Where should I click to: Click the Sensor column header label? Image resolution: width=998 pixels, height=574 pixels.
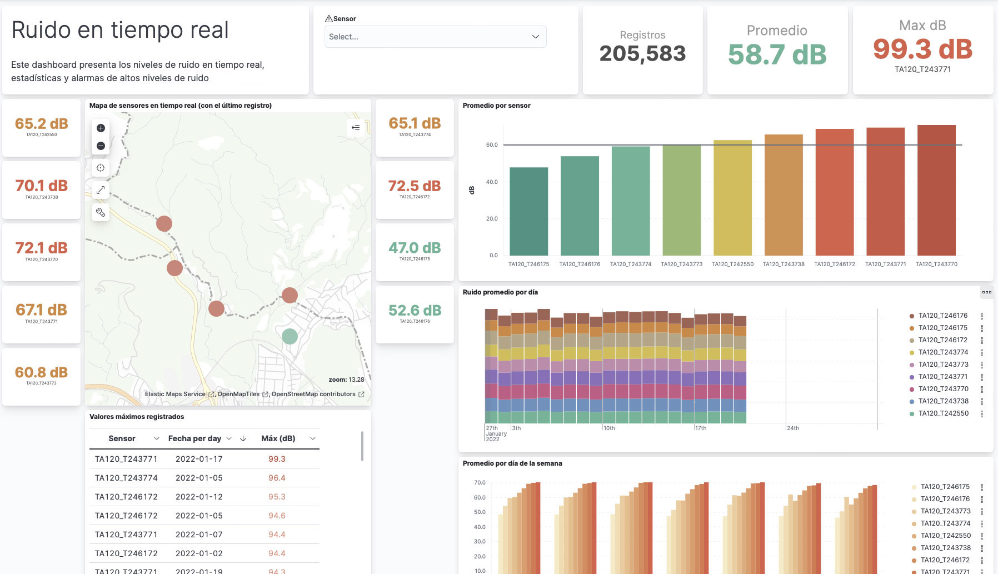pyautogui.click(x=122, y=439)
